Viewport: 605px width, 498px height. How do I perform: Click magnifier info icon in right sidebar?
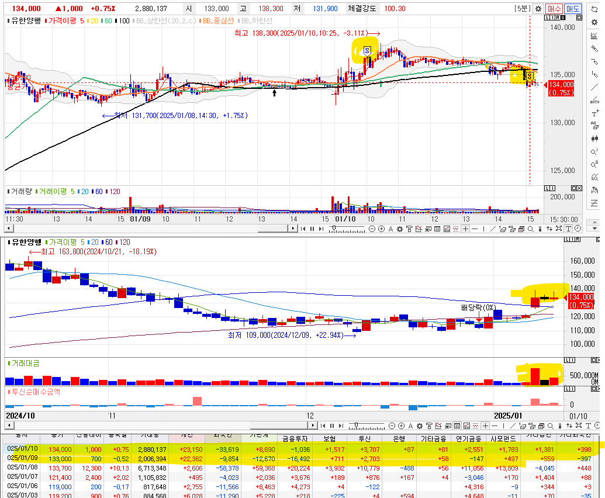(x=594, y=151)
